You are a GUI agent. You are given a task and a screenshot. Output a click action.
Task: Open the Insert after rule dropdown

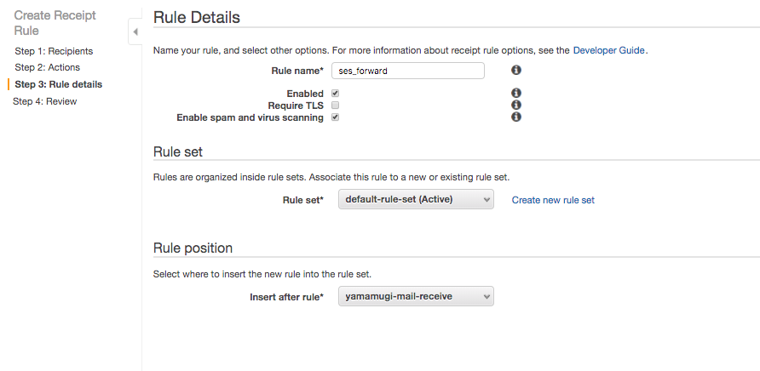(x=416, y=296)
